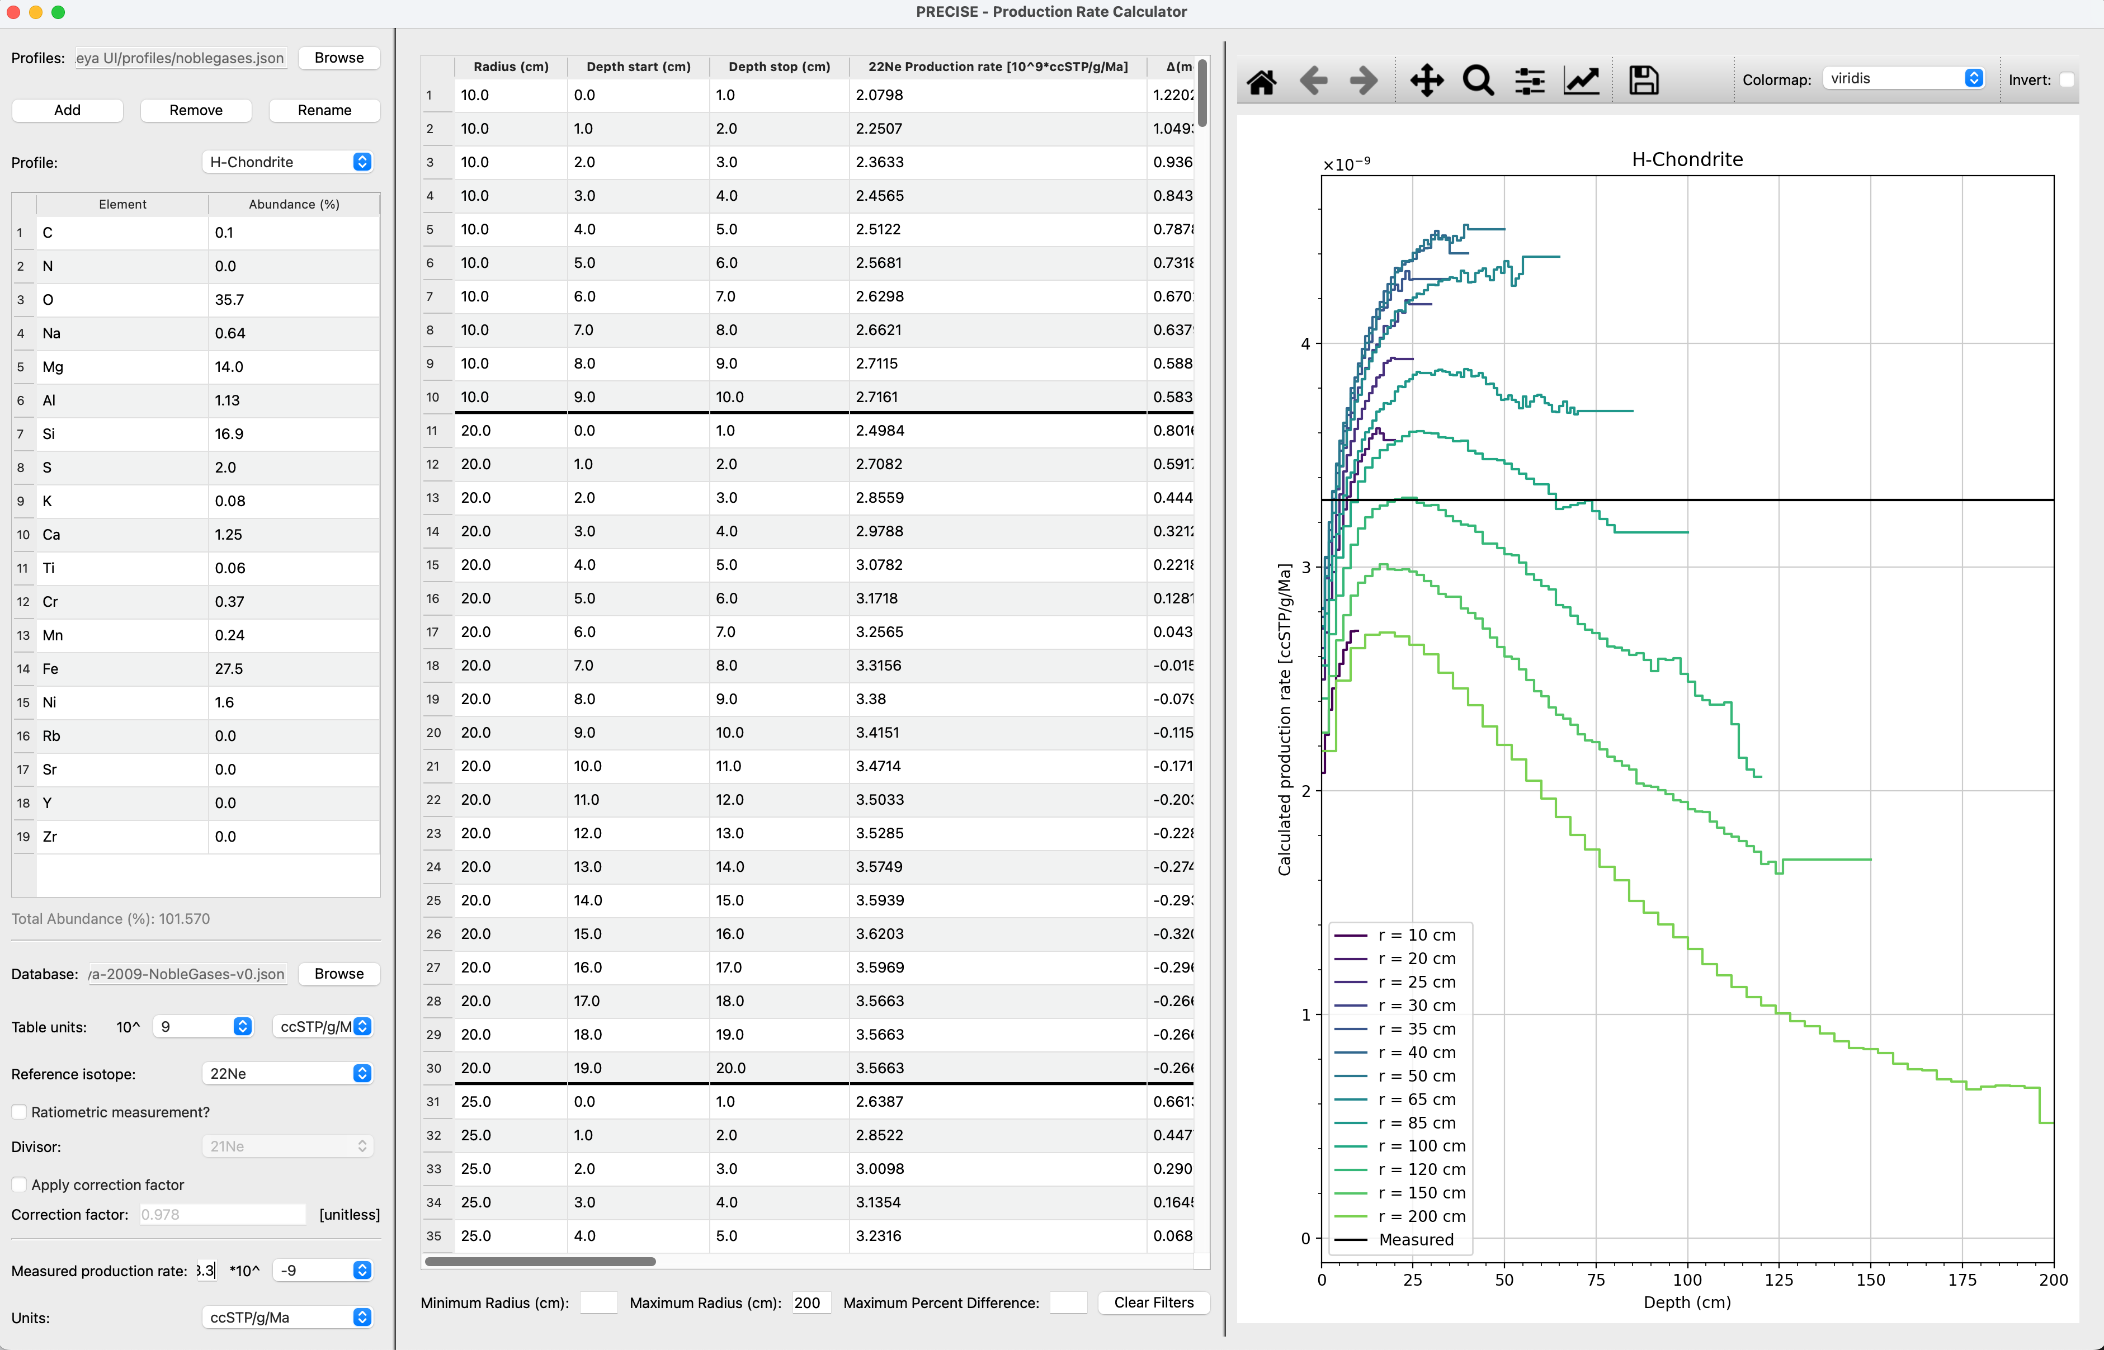Select Si abundance cell 16.9
The height and width of the screenshot is (1350, 2104).
[x=294, y=434]
